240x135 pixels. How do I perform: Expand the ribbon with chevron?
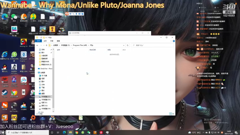point(171,41)
